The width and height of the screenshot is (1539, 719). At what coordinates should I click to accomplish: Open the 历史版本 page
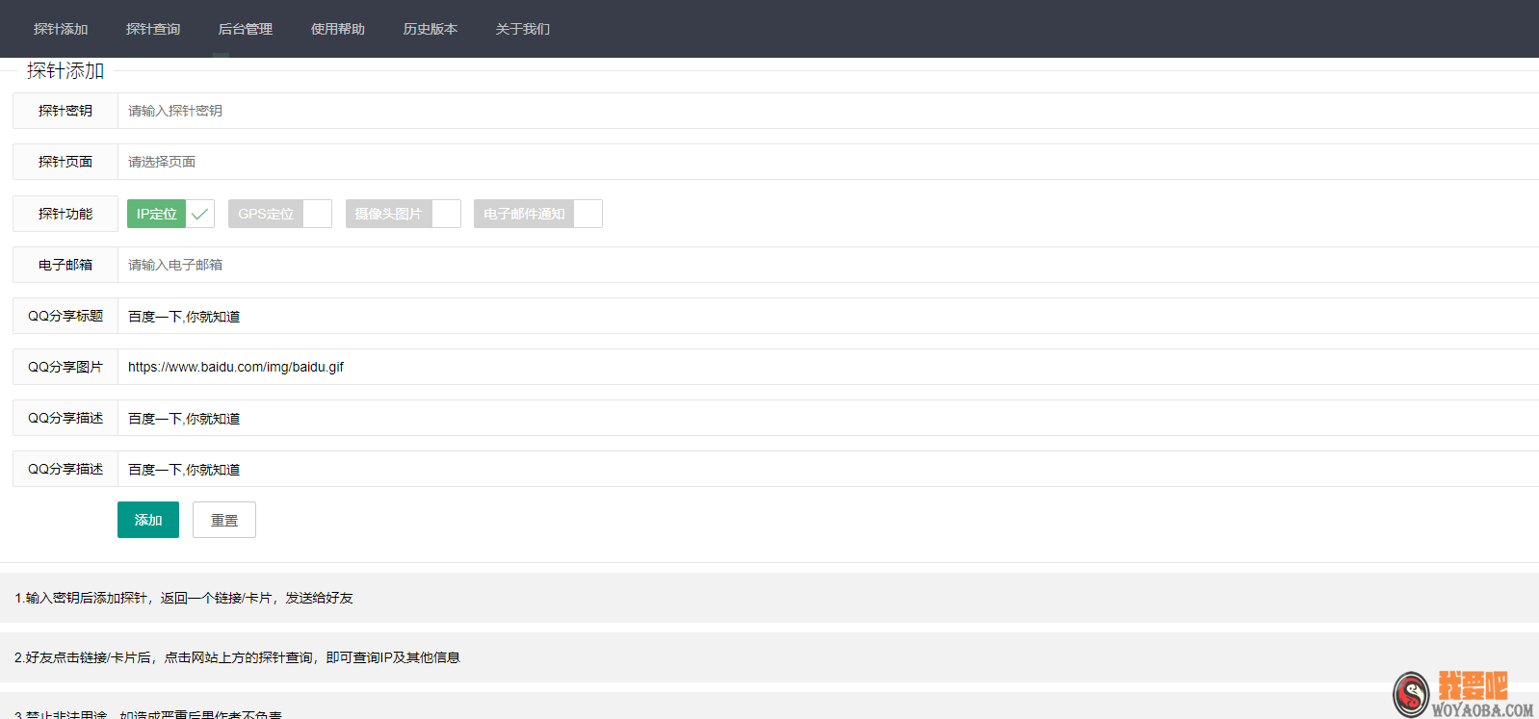[430, 29]
